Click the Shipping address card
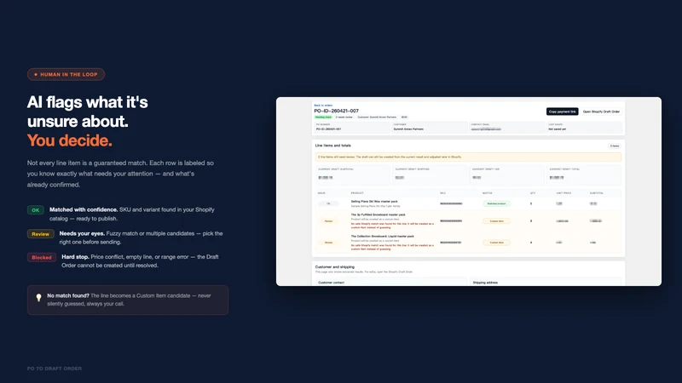Viewport: 682px width, 383px height. [x=546, y=283]
